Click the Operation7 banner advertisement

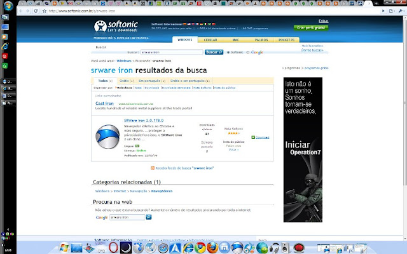[x=303, y=150]
